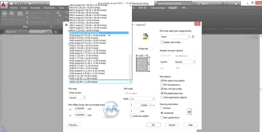
Task: Open the Scale dropdown showing 1:1
Action: [x=142, y=99]
